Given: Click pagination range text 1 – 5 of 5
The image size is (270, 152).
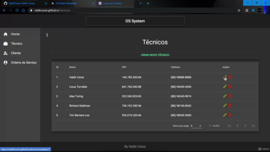Looking at the screenshot, I should (x=214, y=126).
